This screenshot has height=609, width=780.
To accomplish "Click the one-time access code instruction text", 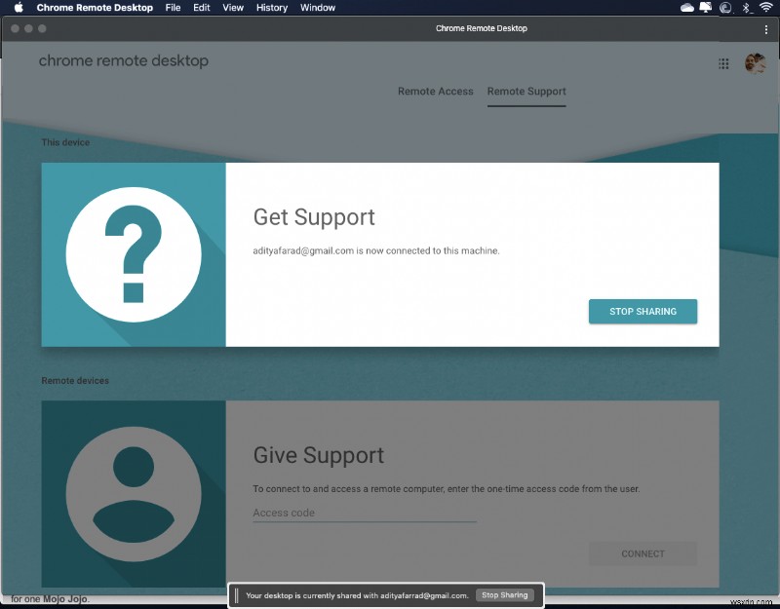I will [447, 489].
